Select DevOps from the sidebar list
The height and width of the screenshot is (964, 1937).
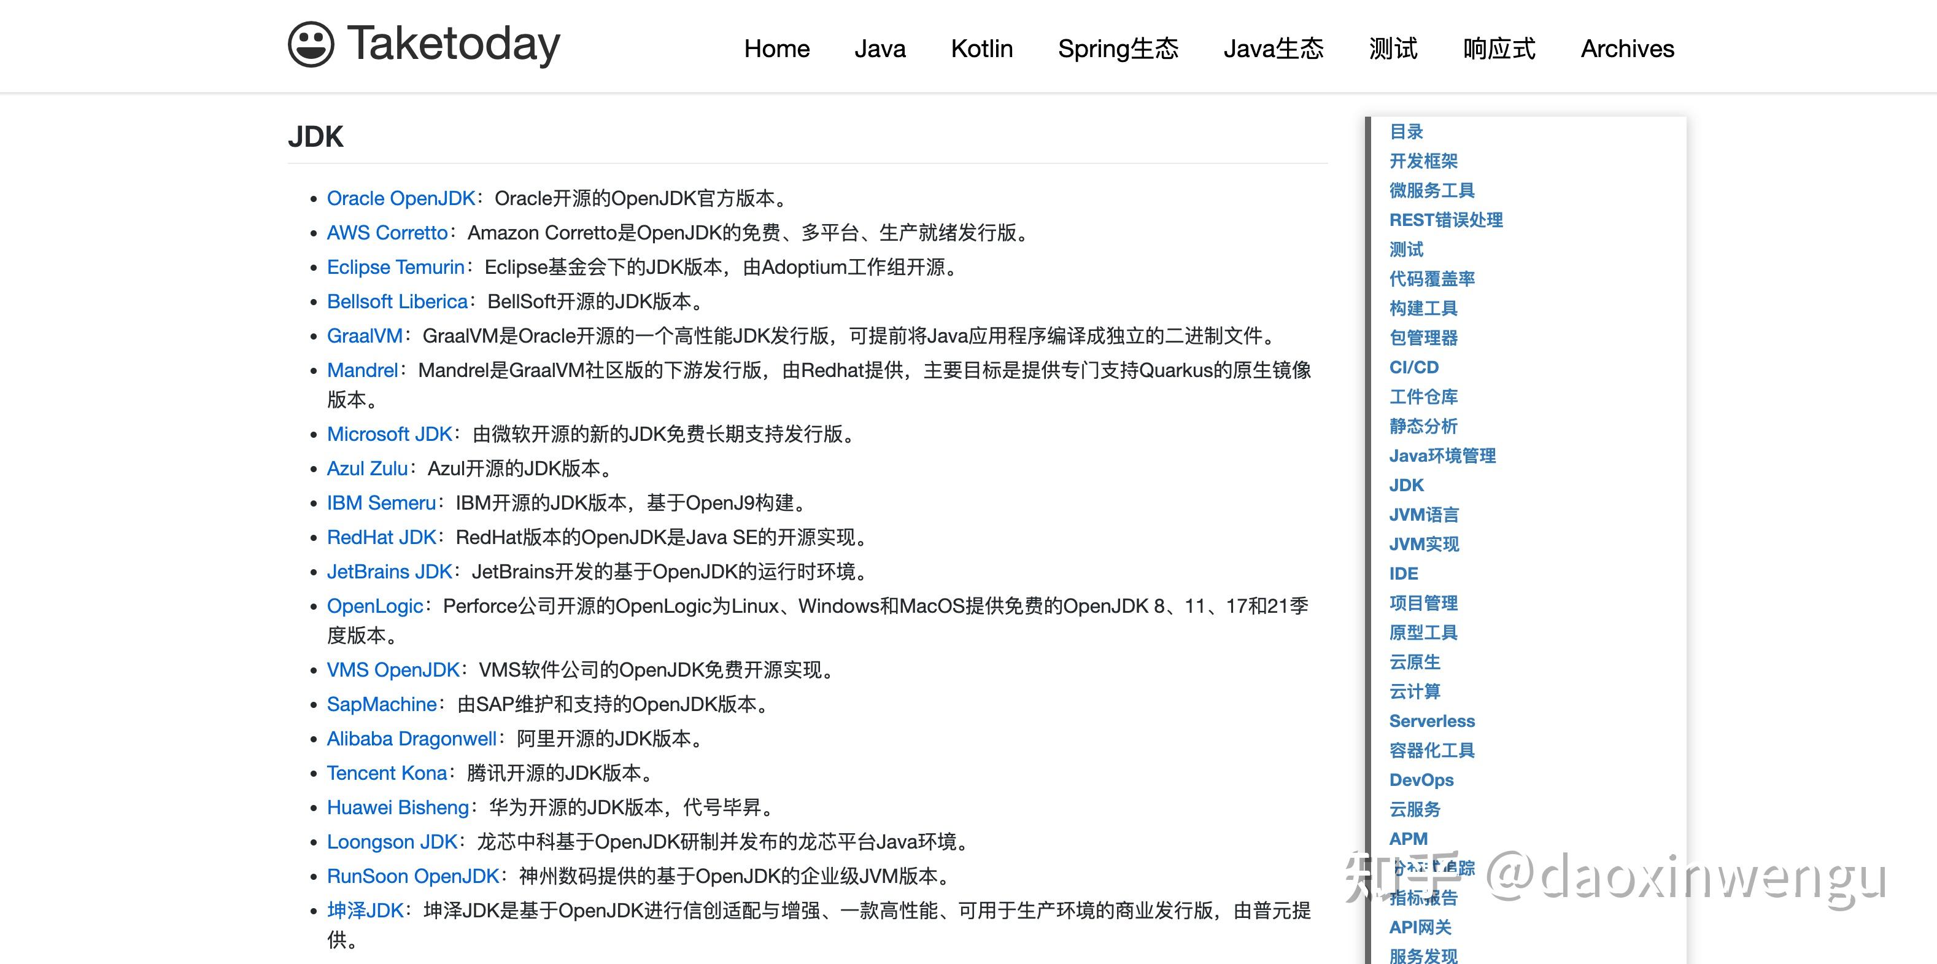coord(1422,780)
